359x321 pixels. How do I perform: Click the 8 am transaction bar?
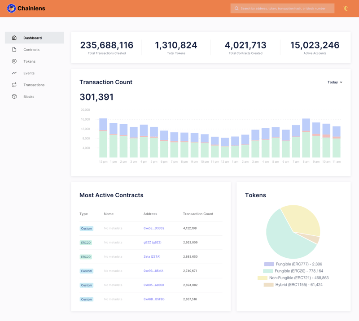(x=306, y=139)
